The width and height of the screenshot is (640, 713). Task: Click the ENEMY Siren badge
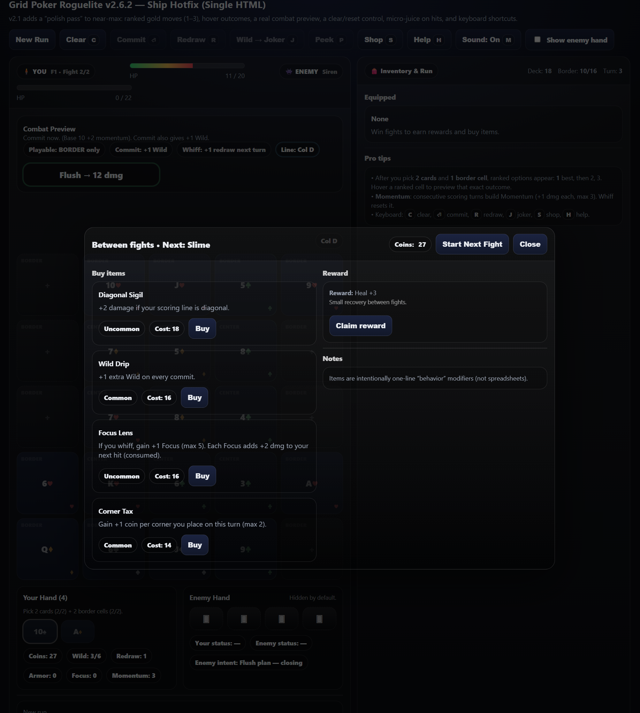pyautogui.click(x=311, y=72)
